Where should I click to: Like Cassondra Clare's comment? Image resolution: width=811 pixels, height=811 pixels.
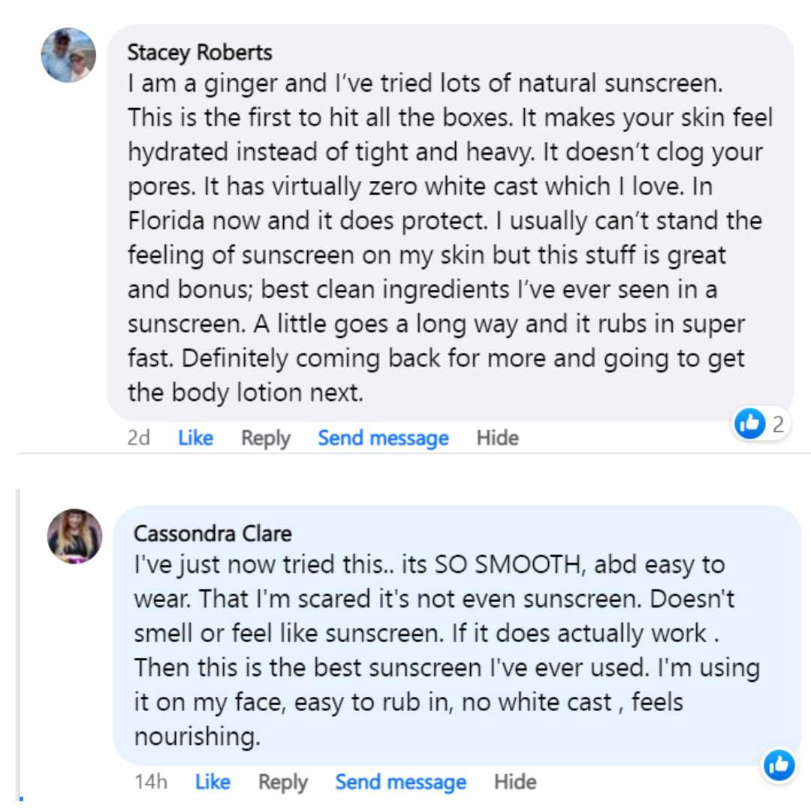[x=213, y=782]
